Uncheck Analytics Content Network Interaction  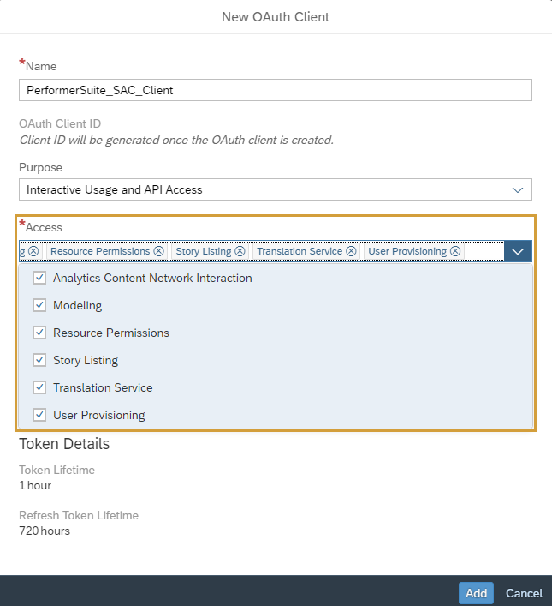point(39,278)
